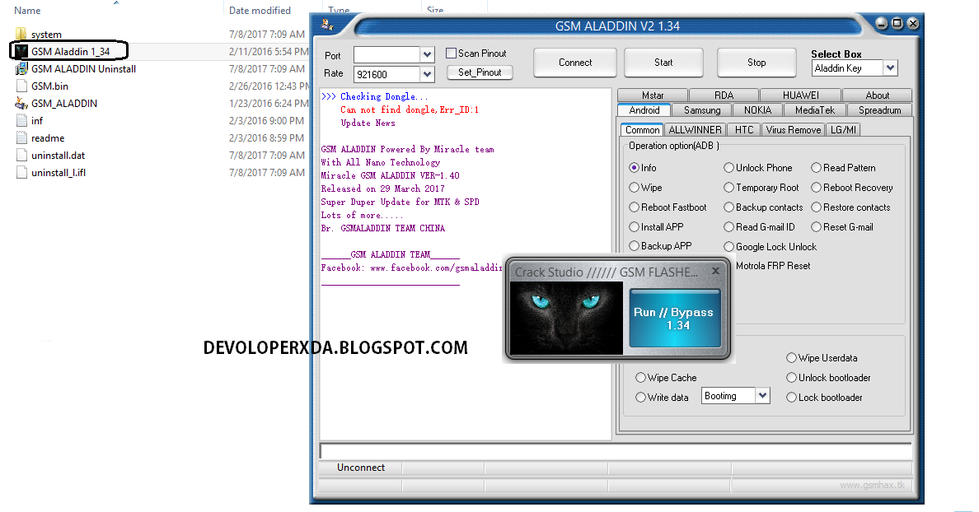Screen dimensions: 979x512
Task: Click the readme text file icon
Action: pyautogui.click(x=21, y=137)
